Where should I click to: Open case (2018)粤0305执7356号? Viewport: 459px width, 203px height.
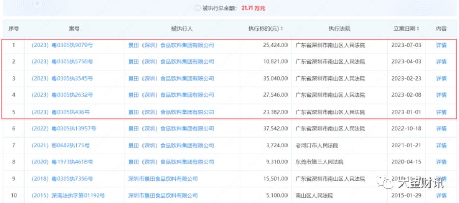pyautogui.click(x=62, y=179)
